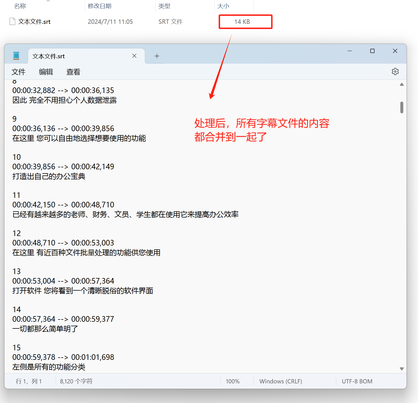Click the Notepad app icon in title bar
Screen dimensions: 418x403
pyautogui.click(x=16, y=56)
